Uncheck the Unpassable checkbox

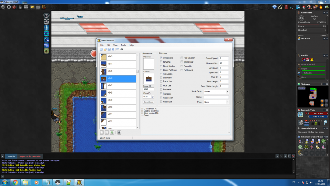[x=161, y=58]
